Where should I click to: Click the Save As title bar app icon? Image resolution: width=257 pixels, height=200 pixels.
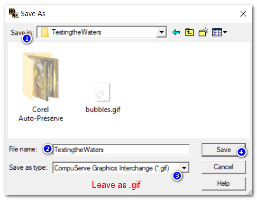(x=13, y=13)
